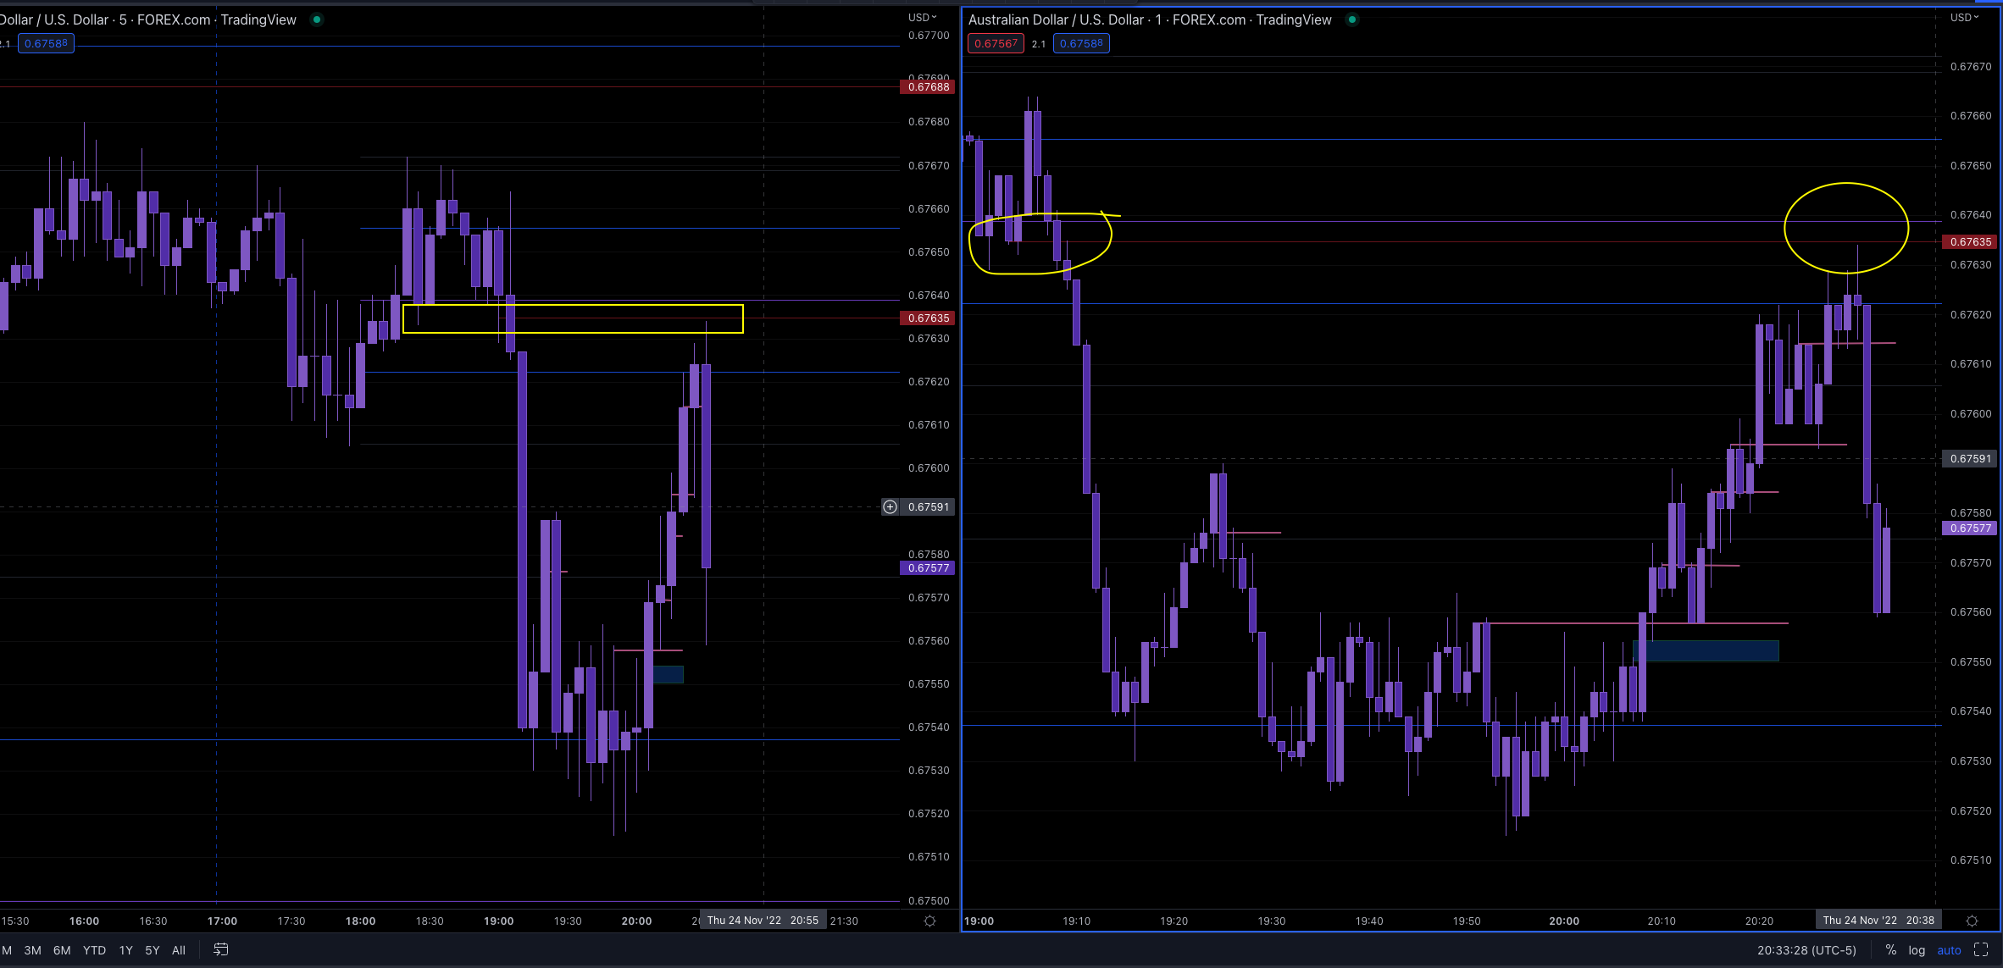Screen dimensions: 2003x968
Task: Click blue buy price 0.67588 on right chart
Action: 1081,43
